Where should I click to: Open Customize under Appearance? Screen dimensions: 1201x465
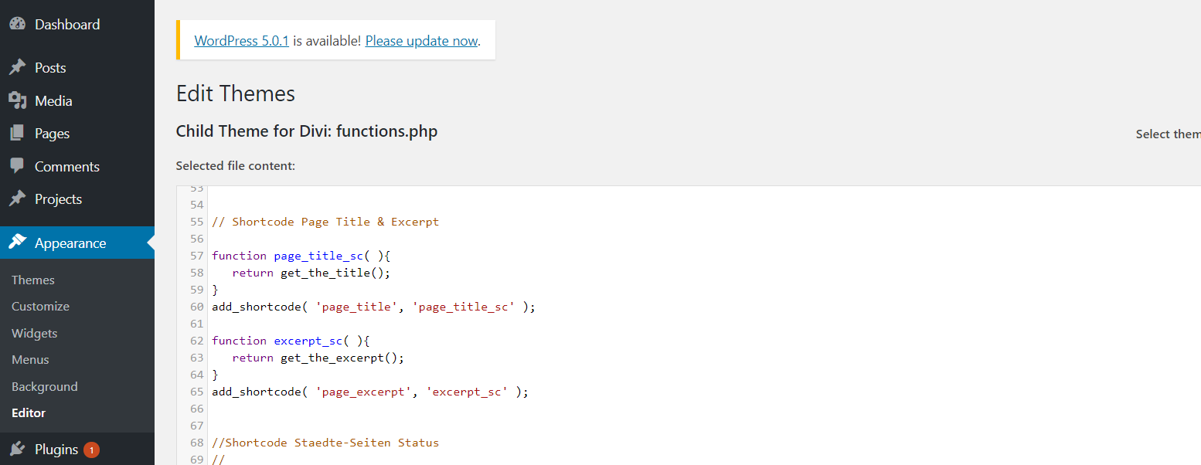40,307
